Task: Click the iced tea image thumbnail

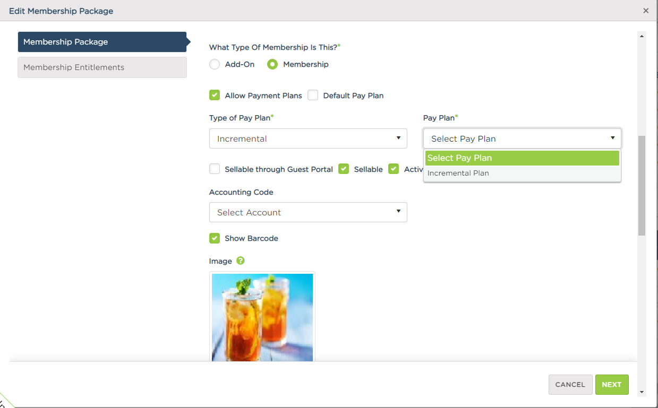Action: (262, 317)
